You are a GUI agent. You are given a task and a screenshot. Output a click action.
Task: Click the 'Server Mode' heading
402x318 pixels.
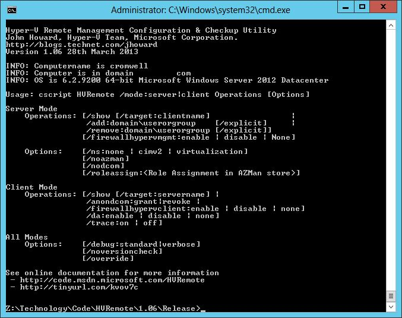pos(31,109)
